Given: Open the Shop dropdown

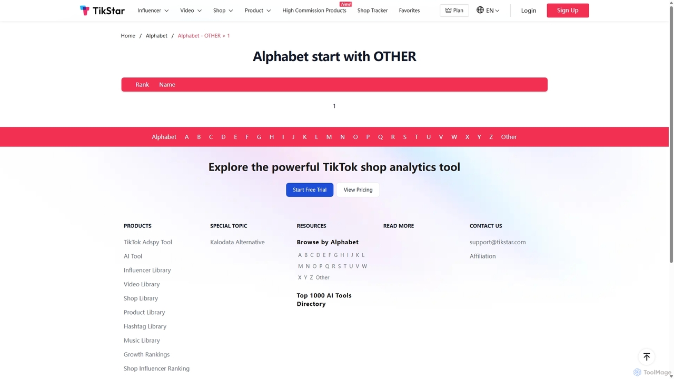Looking at the screenshot, I should click(x=223, y=11).
